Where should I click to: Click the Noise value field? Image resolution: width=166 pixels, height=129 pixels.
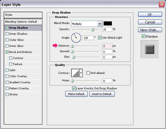107,81
